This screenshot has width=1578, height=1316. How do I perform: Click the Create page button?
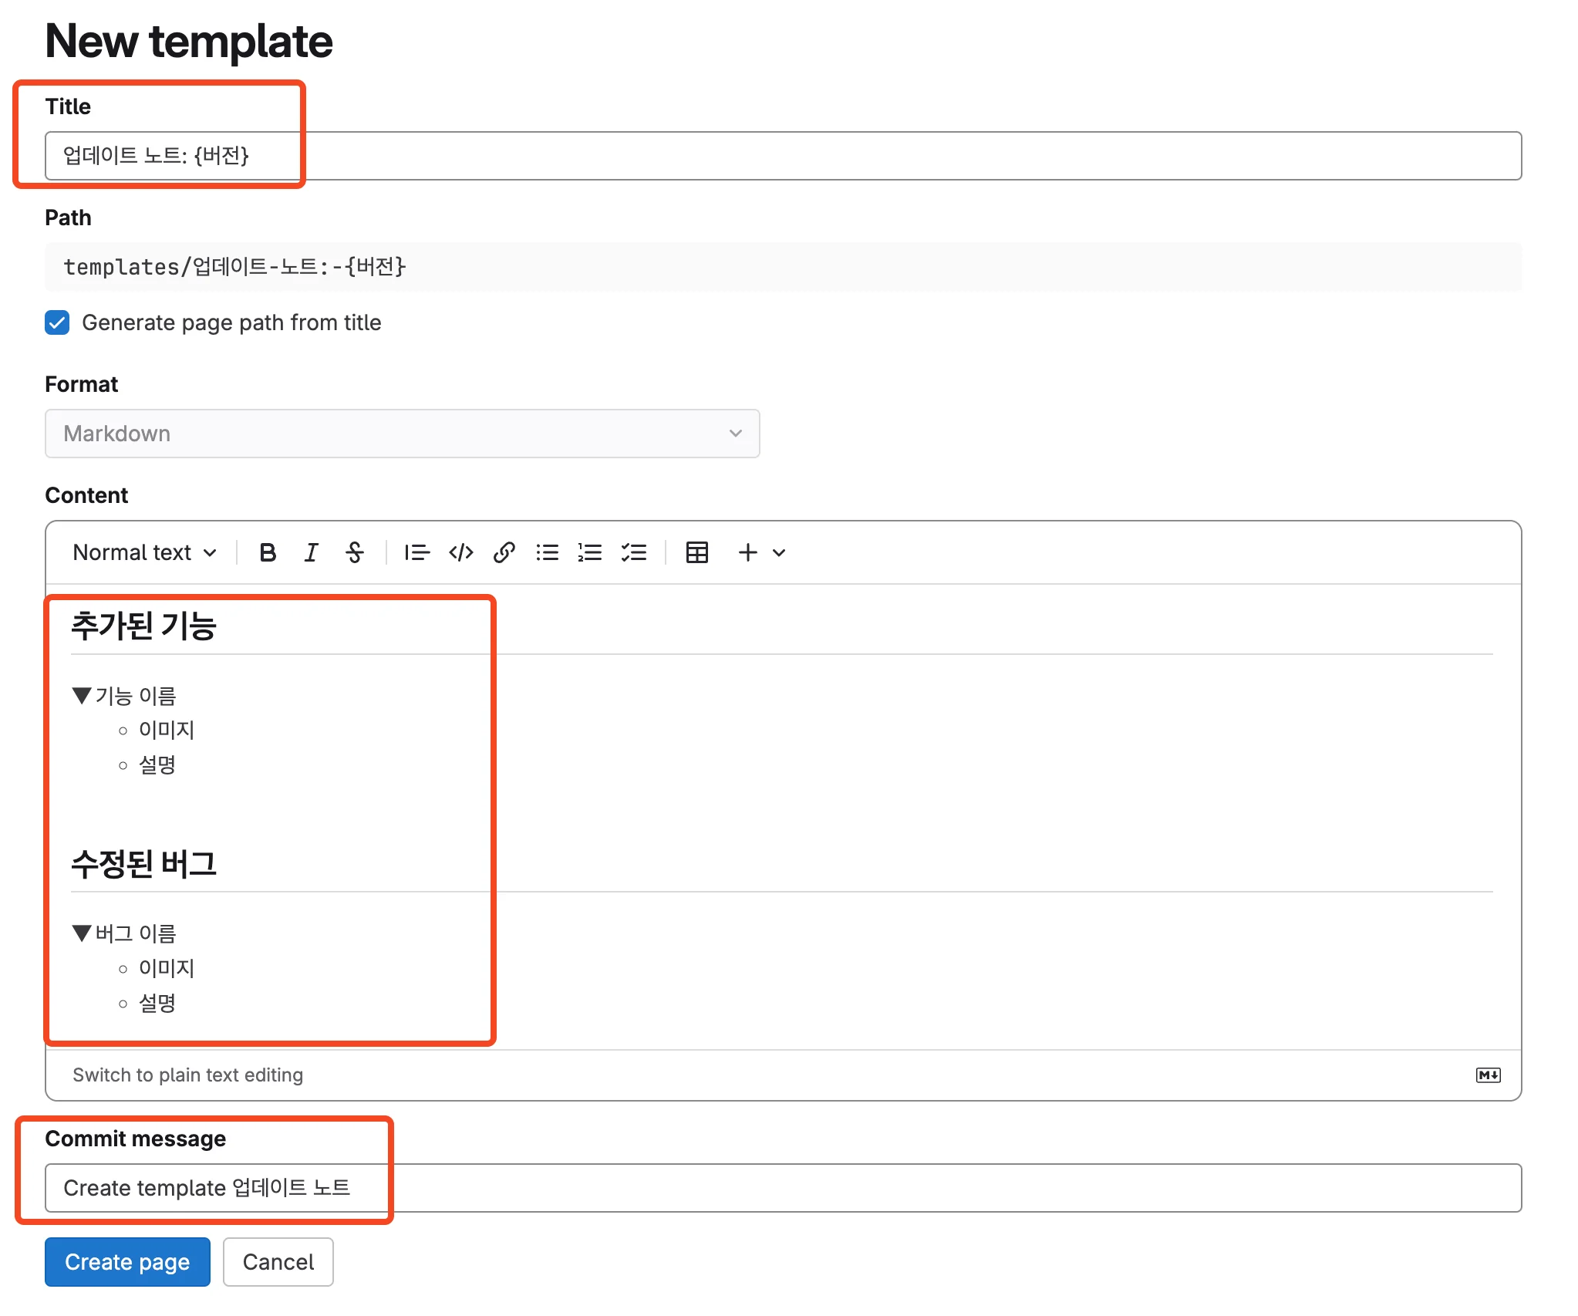pos(127,1262)
